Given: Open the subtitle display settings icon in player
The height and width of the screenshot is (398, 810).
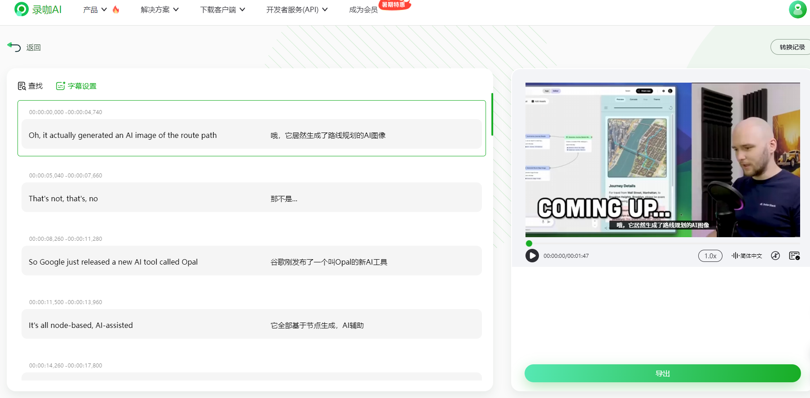Looking at the screenshot, I should point(794,256).
